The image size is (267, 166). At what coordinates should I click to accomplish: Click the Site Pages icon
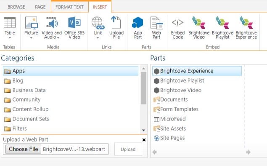156,138
